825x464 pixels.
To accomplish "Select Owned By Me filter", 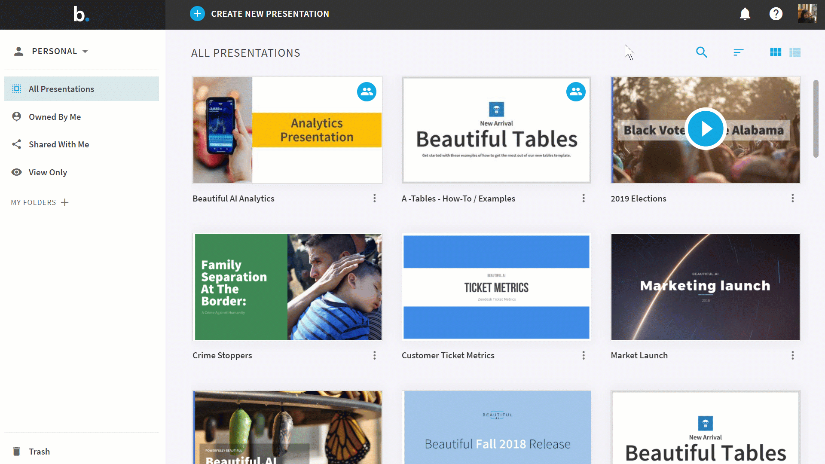I will tap(55, 117).
